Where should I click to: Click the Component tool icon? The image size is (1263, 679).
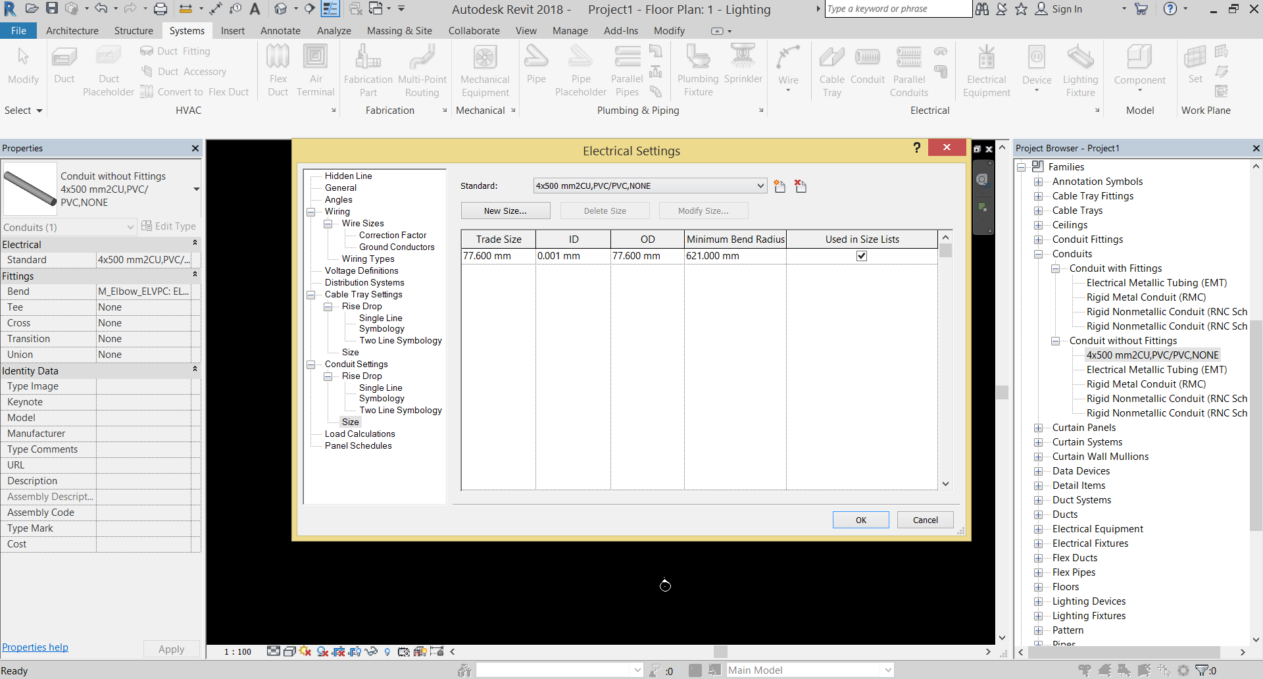click(x=1139, y=57)
